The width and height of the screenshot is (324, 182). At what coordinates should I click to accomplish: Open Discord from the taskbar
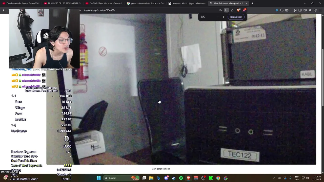point(166,178)
